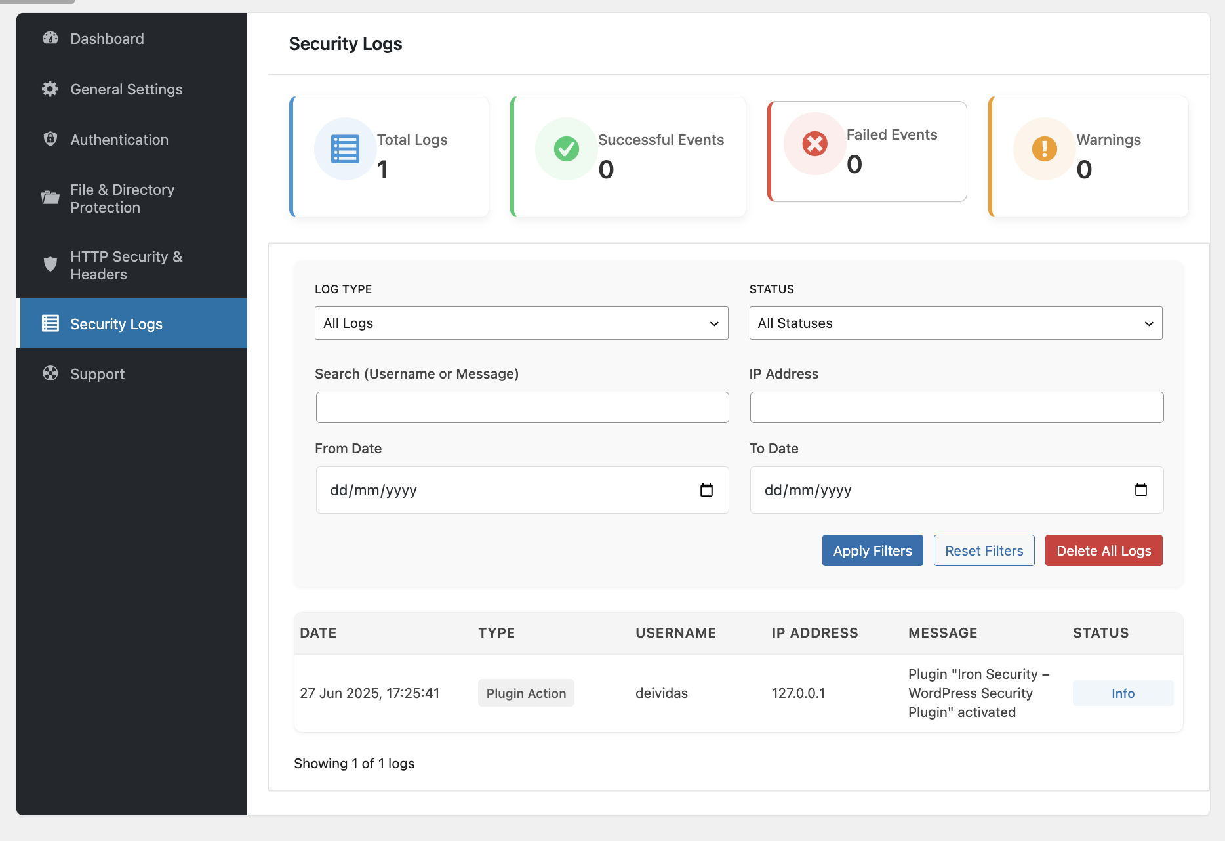Image resolution: width=1225 pixels, height=841 pixels.
Task: Open the To Date calendar picker
Action: pos(1140,490)
